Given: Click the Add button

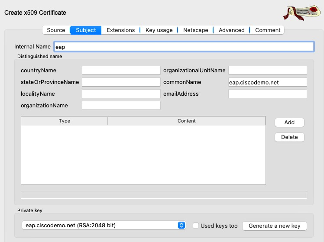Looking at the screenshot, I should coord(289,123).
